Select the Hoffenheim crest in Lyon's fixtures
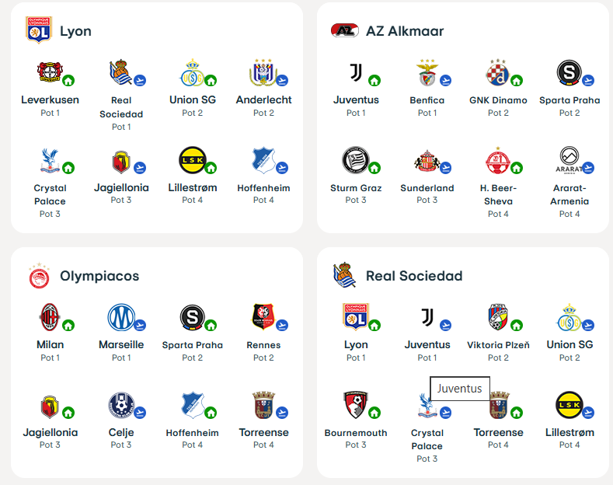Screen dimensions: 613x485 click(263, 160)
